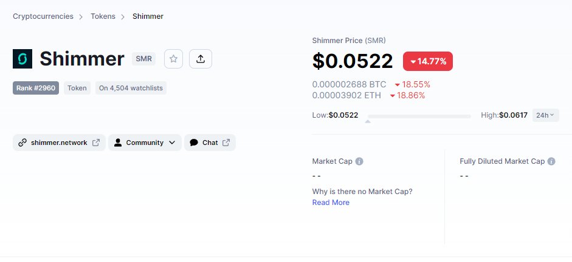Click the chain link icon beside shimmer.network
The width and height of the screenshot is (572, 262).
pos(22,143)
